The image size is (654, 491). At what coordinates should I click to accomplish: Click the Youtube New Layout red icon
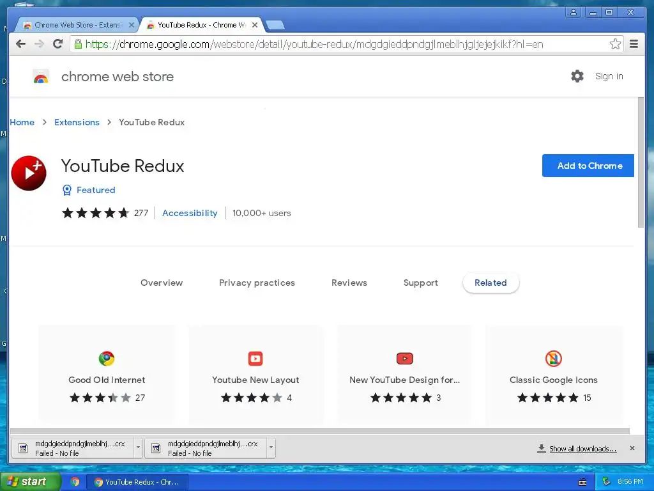click(255, 358)
